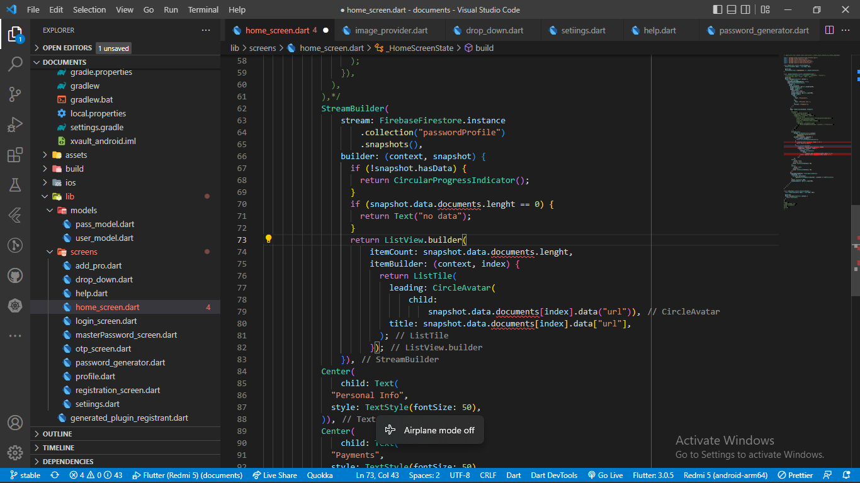Collapse the screens folder
860x483 pixels.
[125, 252]
